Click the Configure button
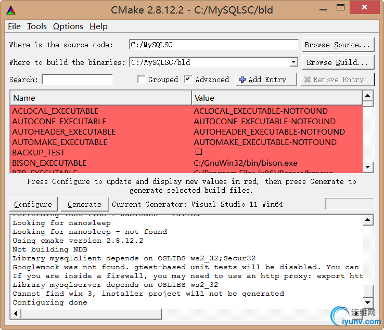The image size is (384, 330). [33, 204]
